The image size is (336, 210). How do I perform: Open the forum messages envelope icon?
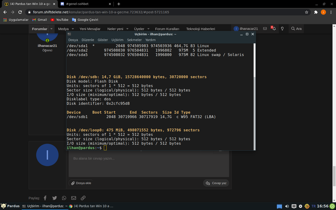(x=265, y=29)
